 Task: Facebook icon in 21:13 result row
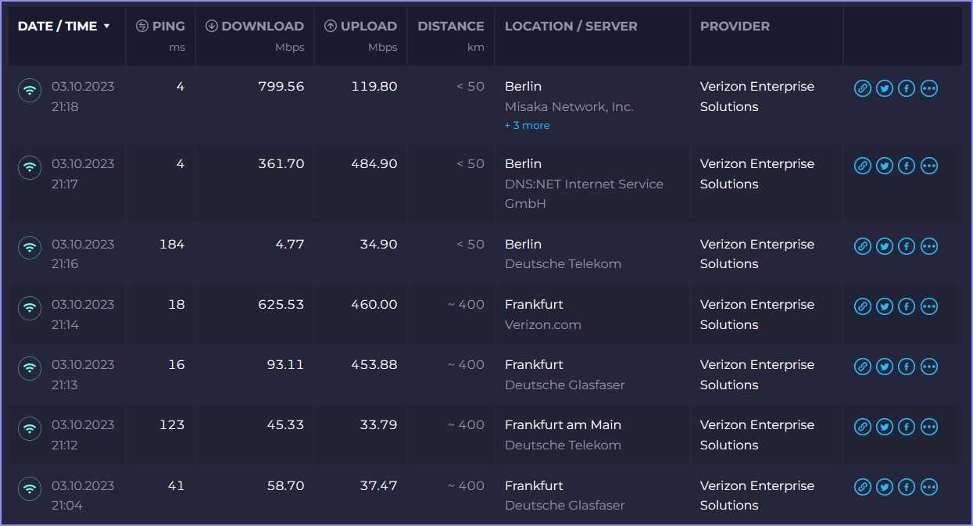click(x=907, y=367)
